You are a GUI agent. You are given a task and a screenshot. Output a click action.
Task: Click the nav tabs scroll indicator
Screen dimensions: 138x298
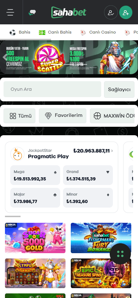pos(25,40)
